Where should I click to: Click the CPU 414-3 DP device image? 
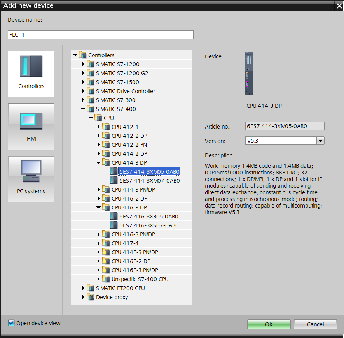tap(249, 74)
